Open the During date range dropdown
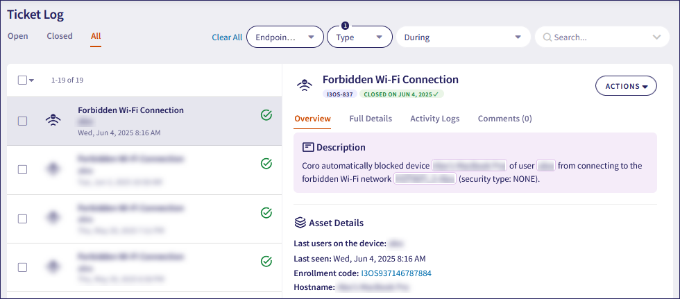The height and width of the screenshot is (299, 680). click(462, 37)
